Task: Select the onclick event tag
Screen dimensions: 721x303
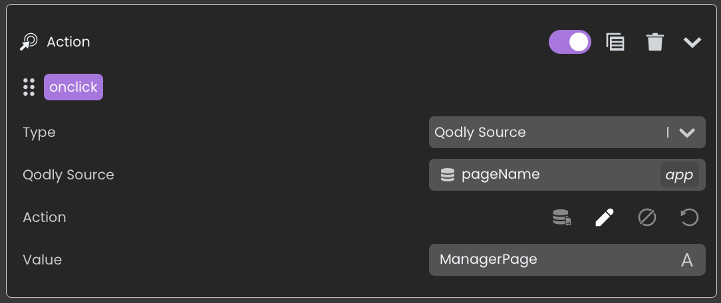Action: coord(73,87)
